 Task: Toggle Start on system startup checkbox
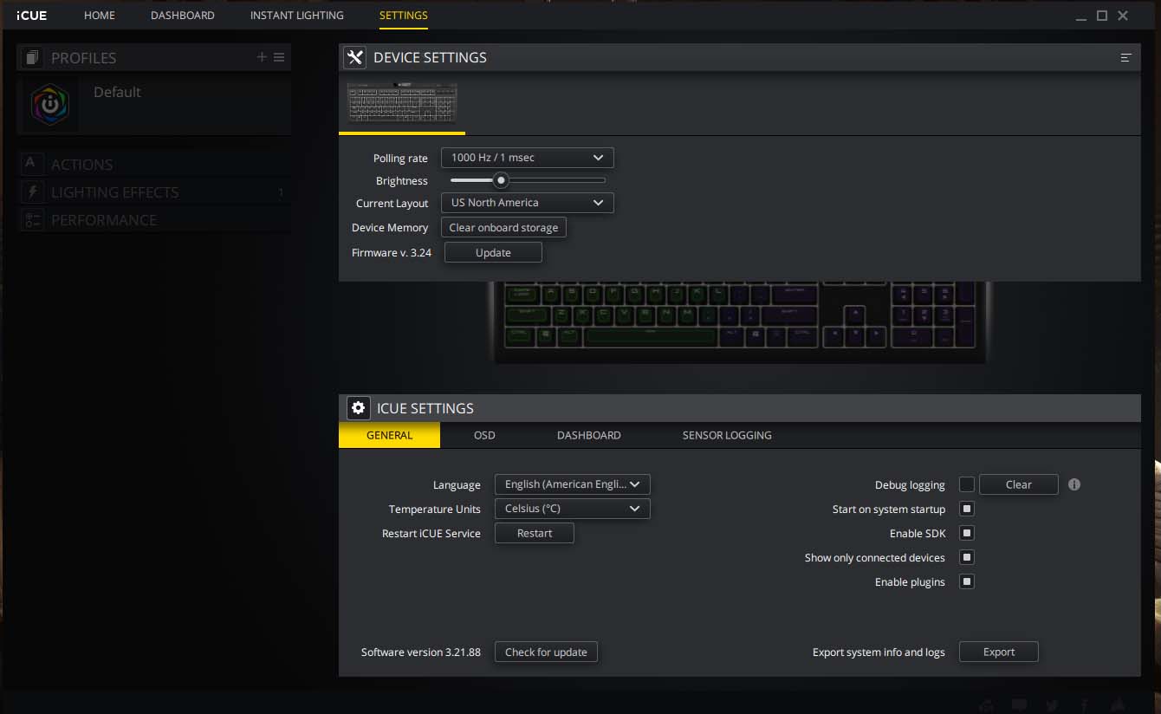click(967, 509)
